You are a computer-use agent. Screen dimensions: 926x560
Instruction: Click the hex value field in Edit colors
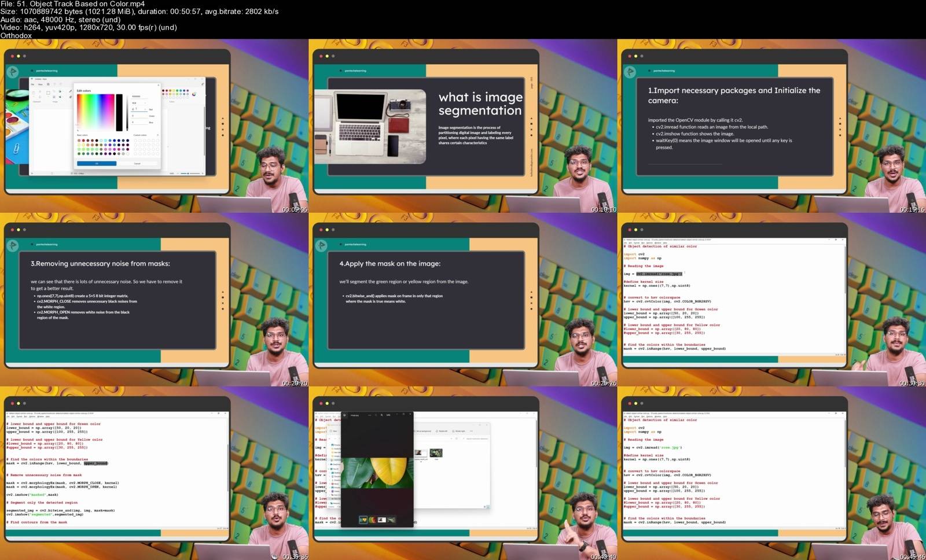coord(139,97)
